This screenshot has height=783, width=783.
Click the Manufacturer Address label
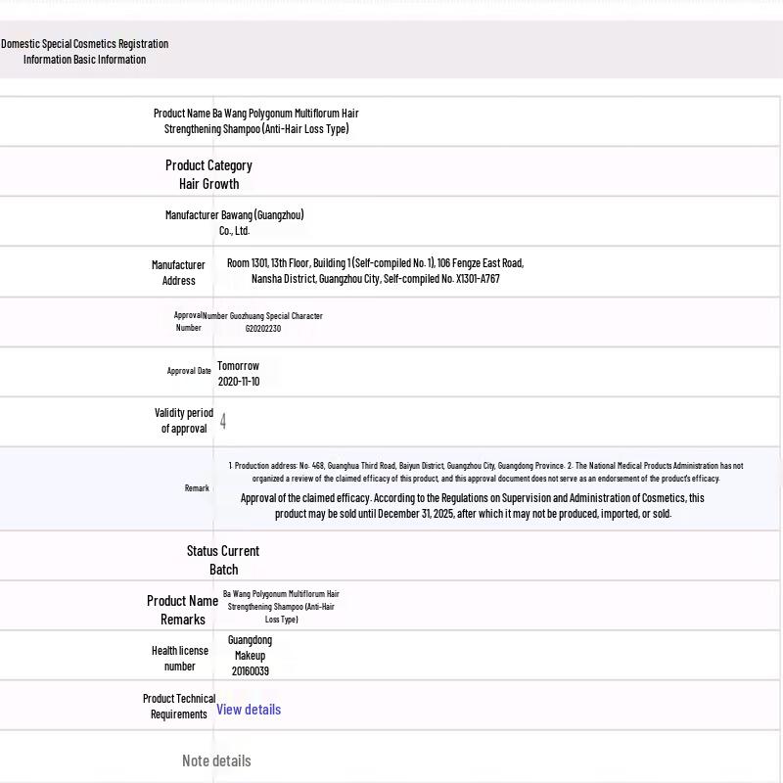pyautogui.click(x=178, y=272)
